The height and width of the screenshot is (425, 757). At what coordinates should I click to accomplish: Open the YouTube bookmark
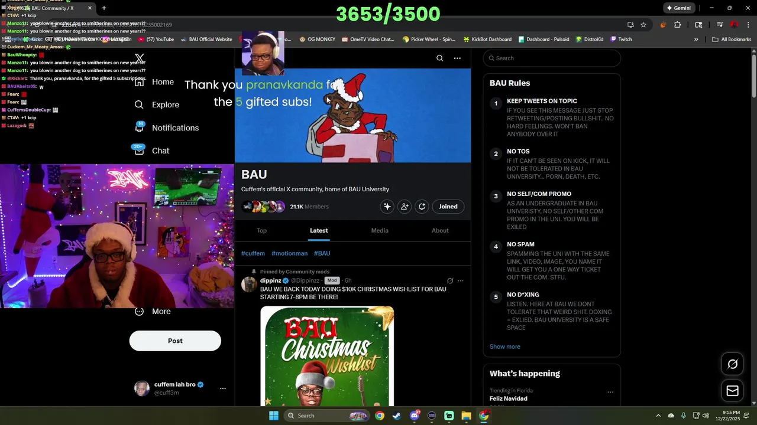coord(156,40)
